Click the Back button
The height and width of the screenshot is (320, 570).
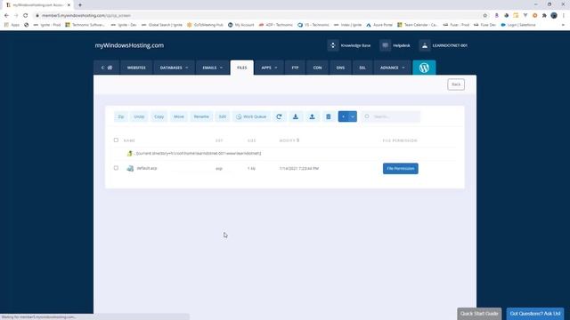pos(456,84)
